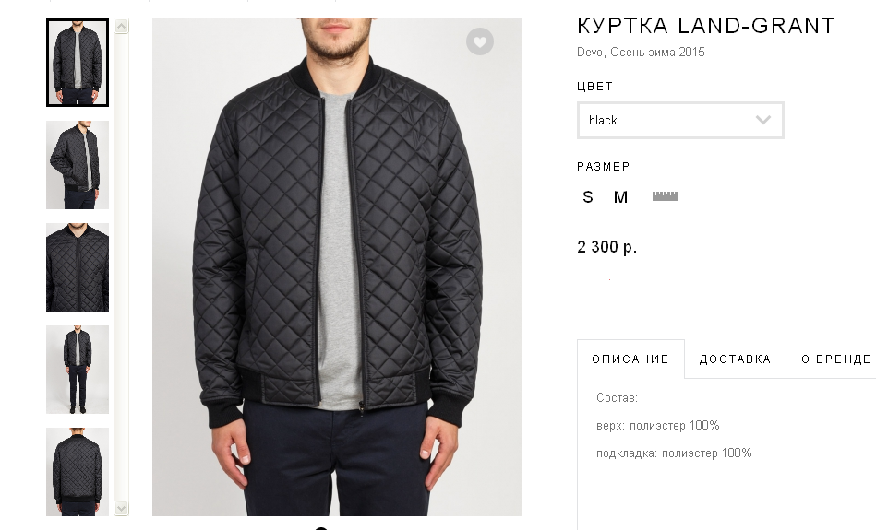
Task: Show the back-view jacket thumbnail
Action: coord(78,472)
